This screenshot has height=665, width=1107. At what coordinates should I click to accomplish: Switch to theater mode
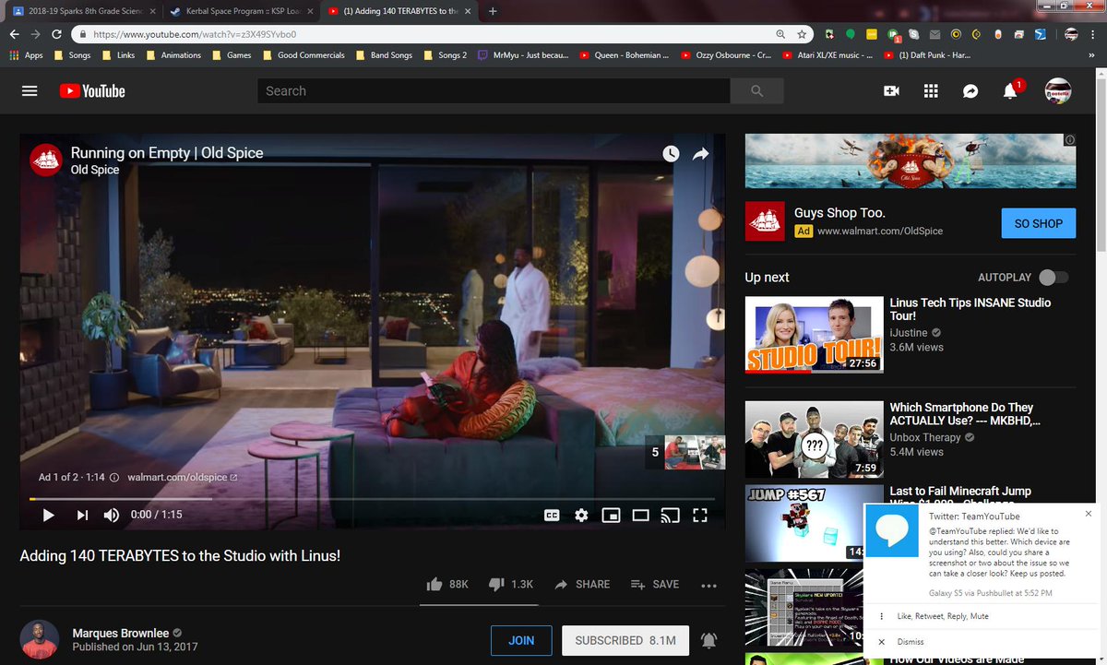pyautogui.click(x=640, y=515)
